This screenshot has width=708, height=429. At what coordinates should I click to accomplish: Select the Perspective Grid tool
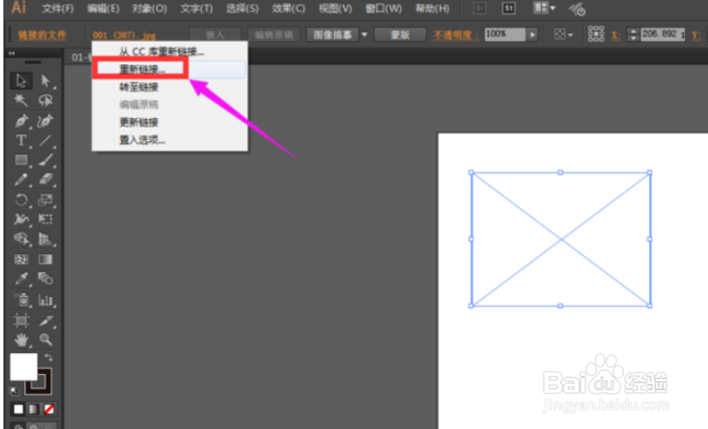[x=45, y=239]
